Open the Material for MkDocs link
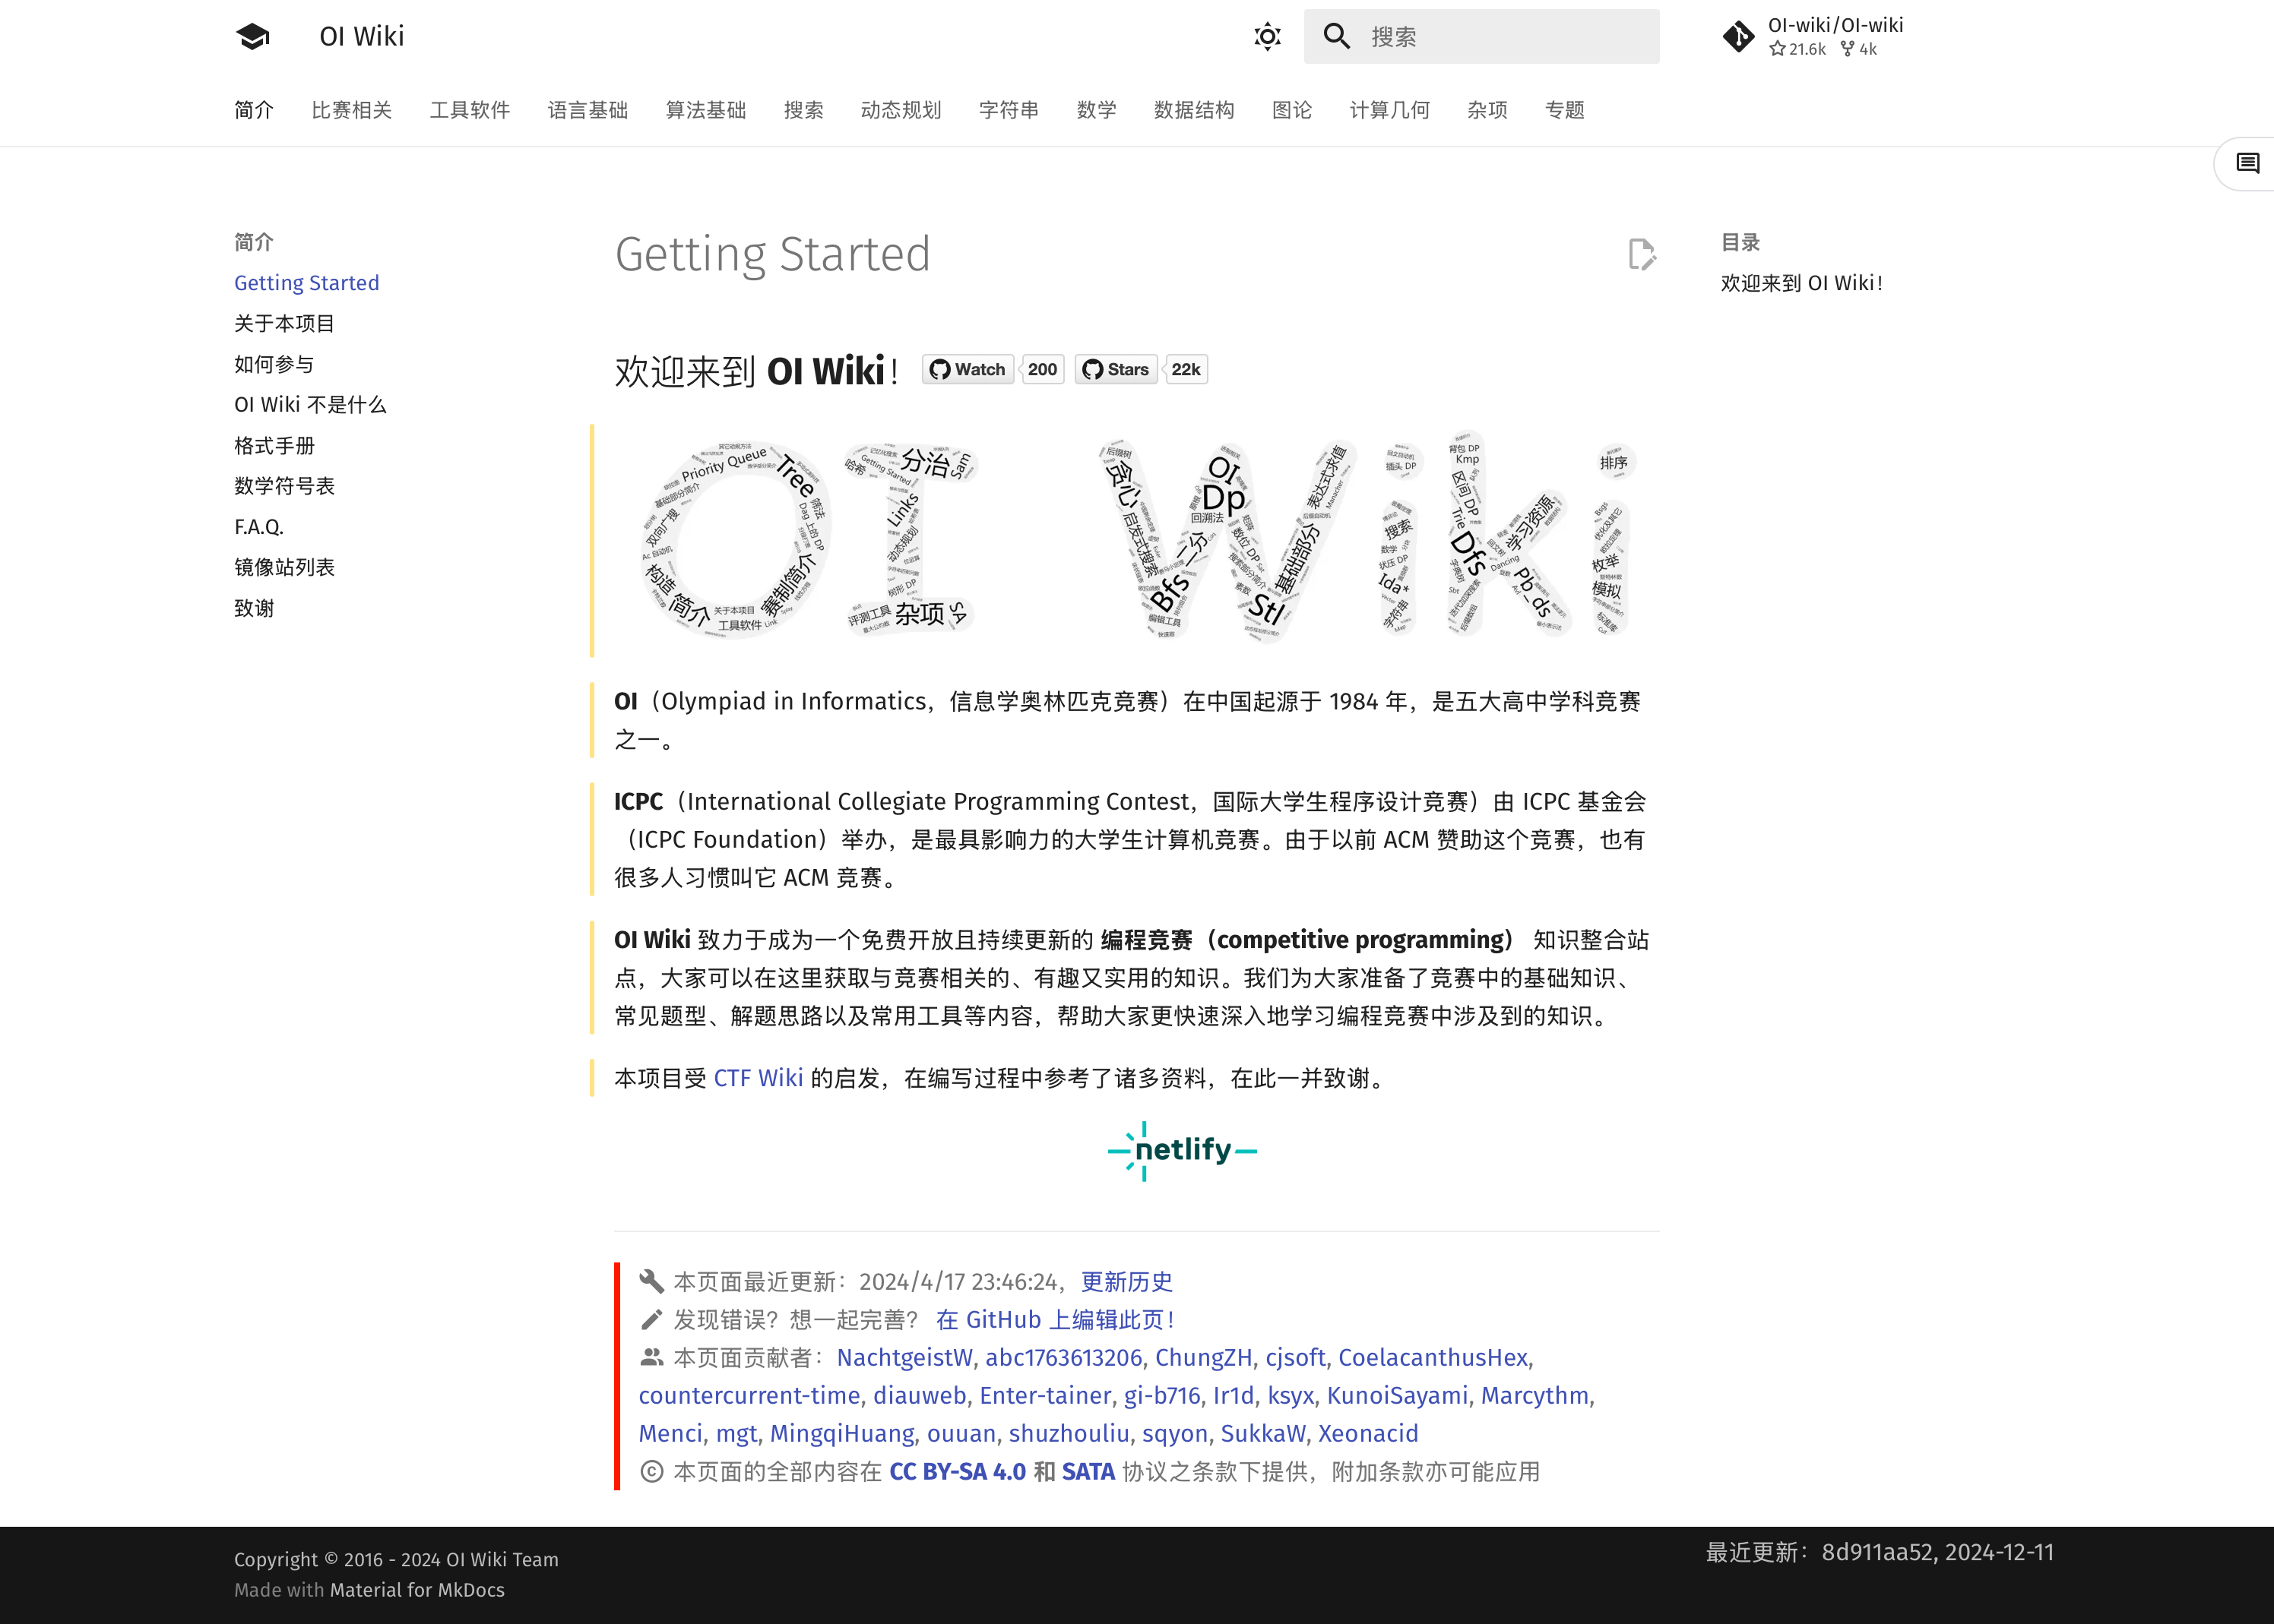 point(417,1590)
